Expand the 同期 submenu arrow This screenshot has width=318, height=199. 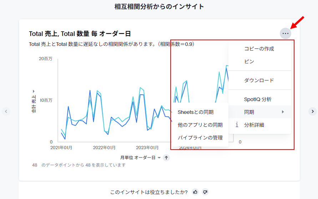click(283, 112)
